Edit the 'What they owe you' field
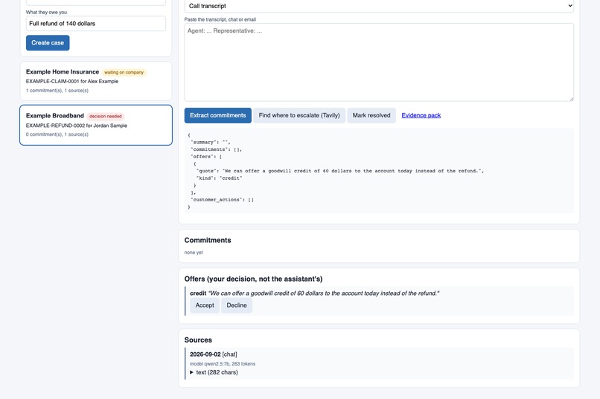Viewport: 600px width, 399px height. click(96, 23)
